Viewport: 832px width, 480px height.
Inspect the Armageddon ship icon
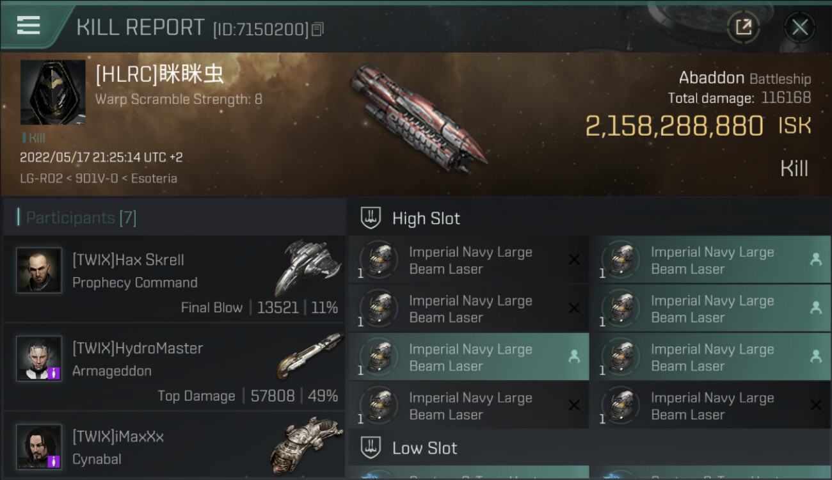[309, 355]
